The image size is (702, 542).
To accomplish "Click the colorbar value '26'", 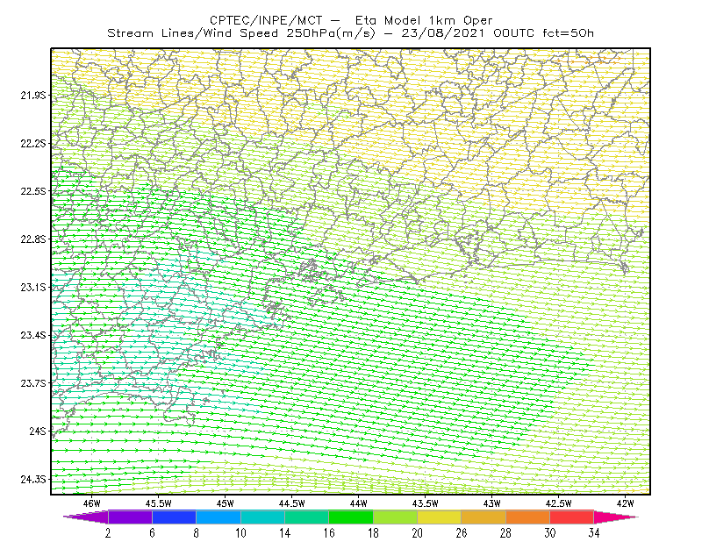I will click(x=462, y=533).
